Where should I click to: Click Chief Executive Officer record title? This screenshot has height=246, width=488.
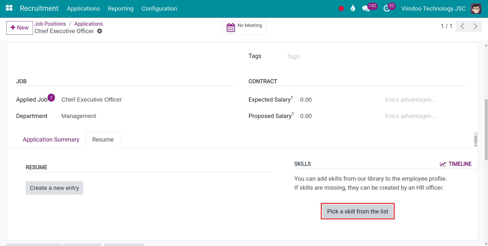pyautogui.click(x=64, y=31)
